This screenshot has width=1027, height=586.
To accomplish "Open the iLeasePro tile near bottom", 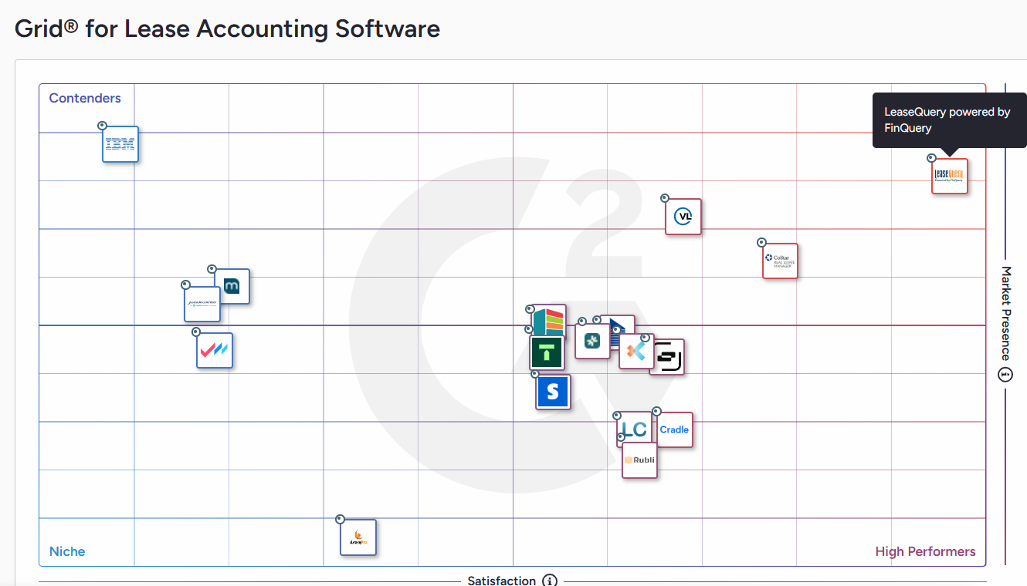I will point(358,537).
